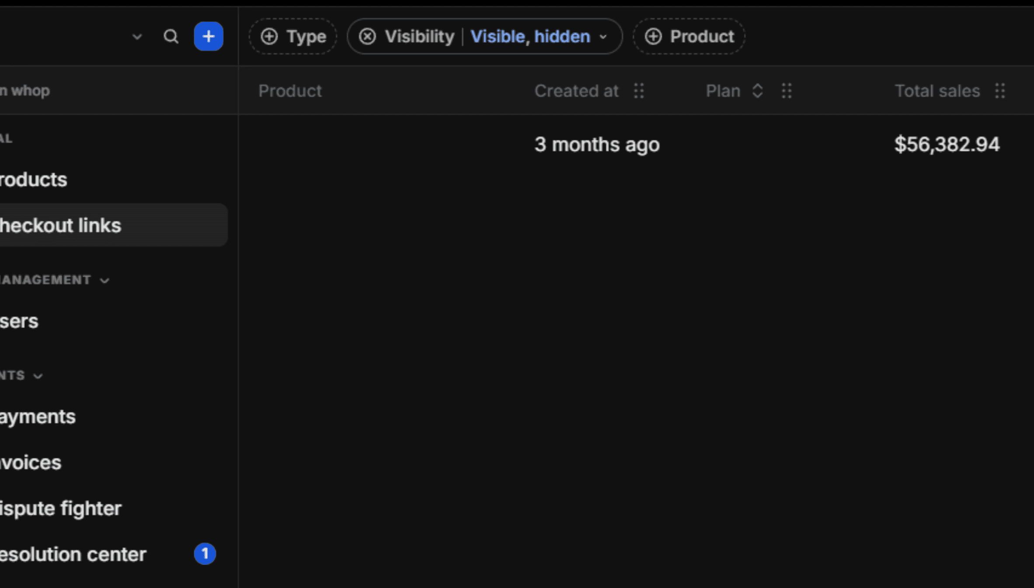
Task: Open the row created 3 months ago
Action: click(x=597, y=145)
